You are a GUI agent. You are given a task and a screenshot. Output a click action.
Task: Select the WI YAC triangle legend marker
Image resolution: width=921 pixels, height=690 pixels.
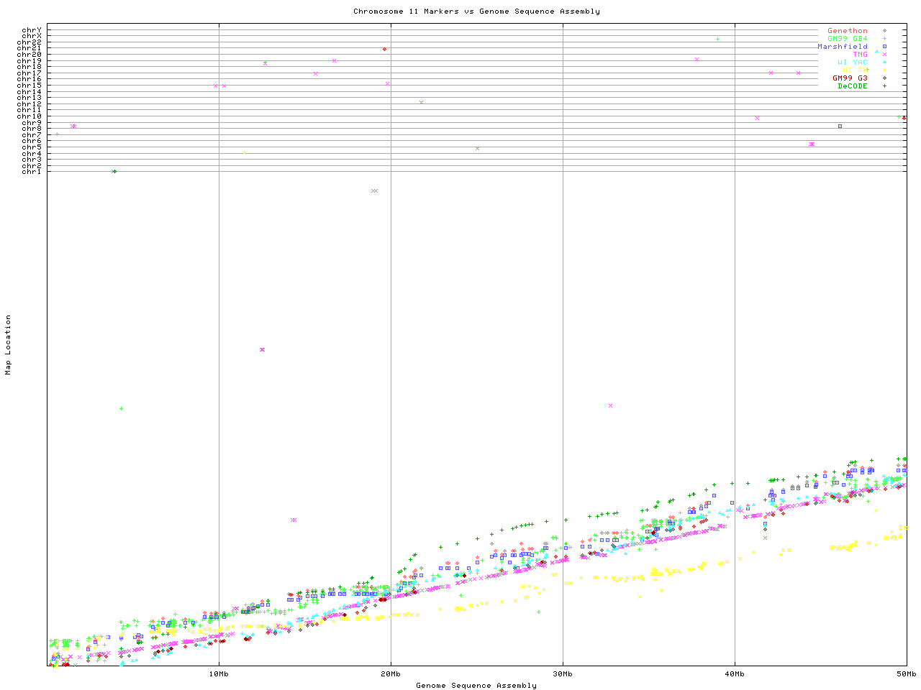point(884,63)
